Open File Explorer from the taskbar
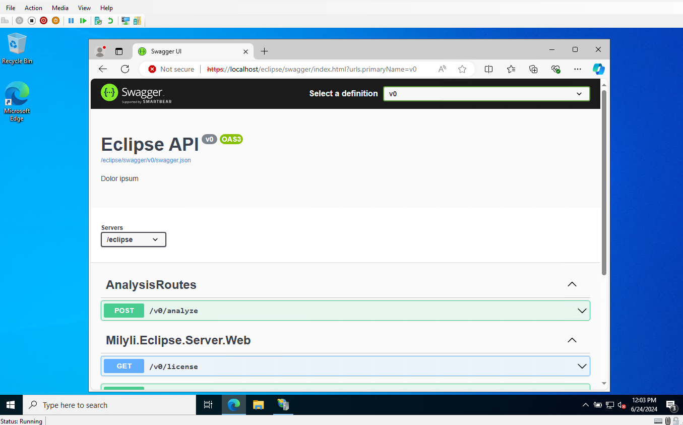This screenshot has width=683, height=425. (258, 405)
